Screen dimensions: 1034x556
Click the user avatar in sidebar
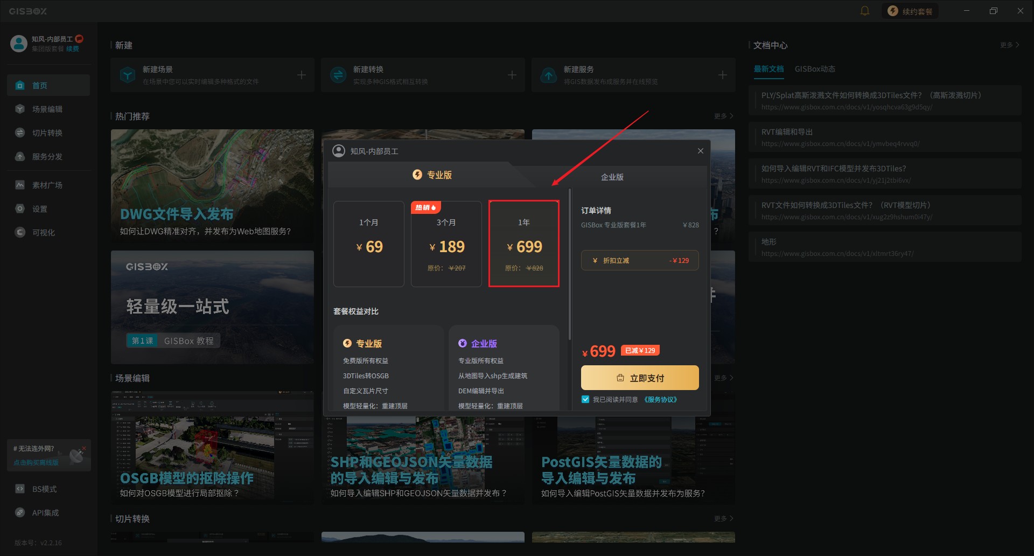pos(19,44)
